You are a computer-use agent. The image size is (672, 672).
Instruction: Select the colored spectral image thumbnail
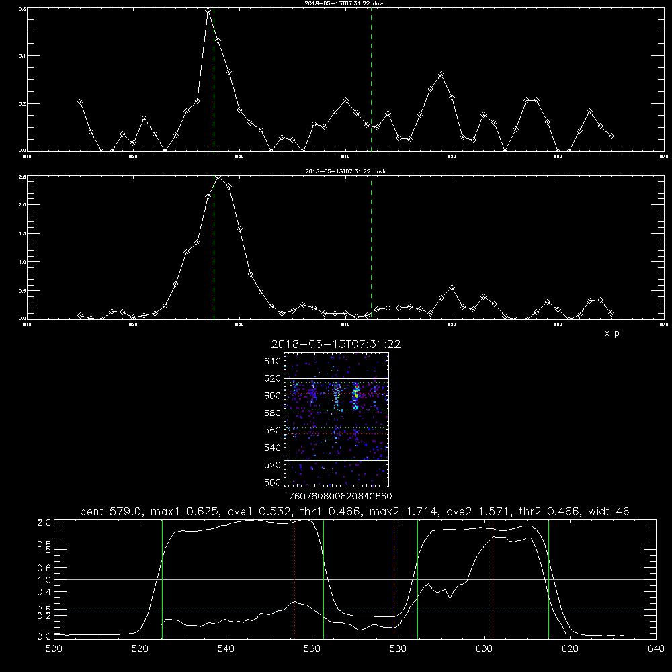pyautogui.click(x=336, y=419)
